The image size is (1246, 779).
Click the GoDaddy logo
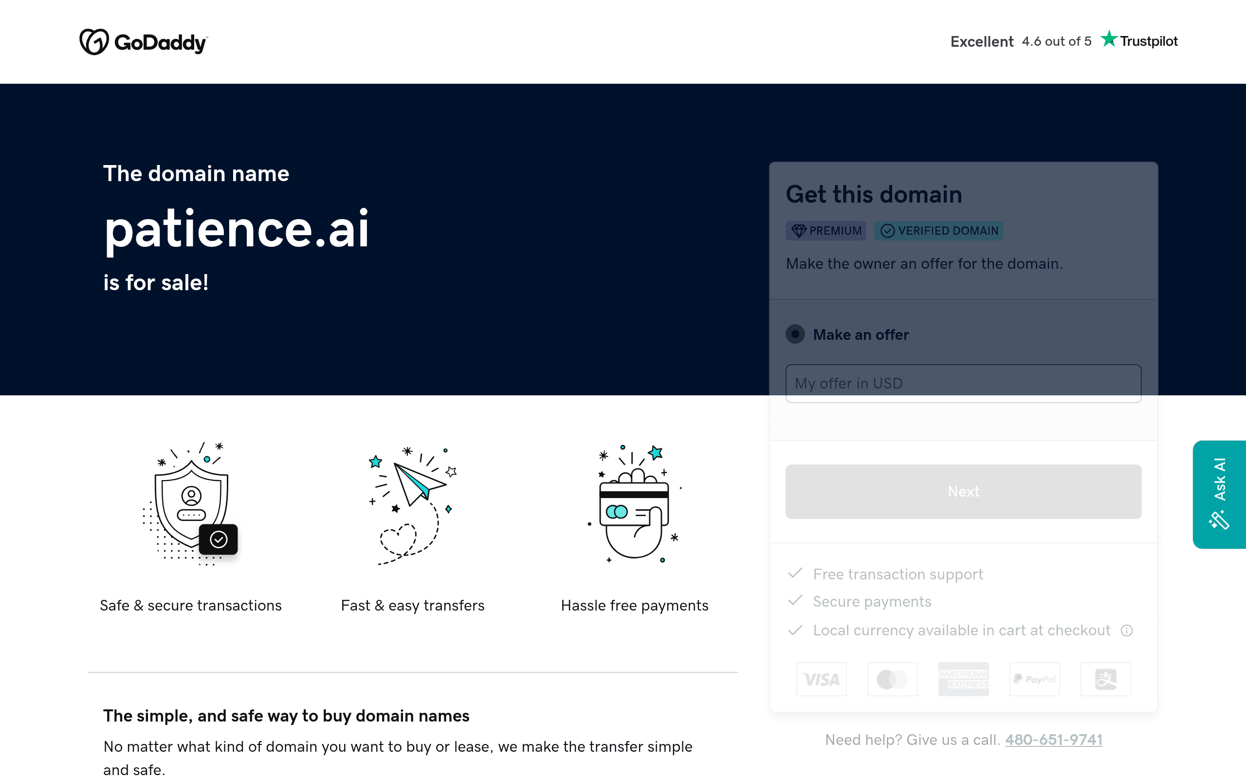pos(144,42)
